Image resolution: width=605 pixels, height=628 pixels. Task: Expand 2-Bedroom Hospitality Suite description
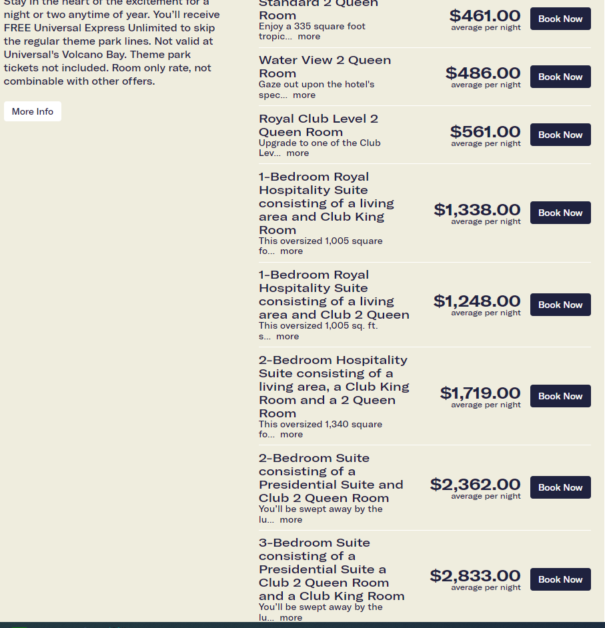pos(291,435)
